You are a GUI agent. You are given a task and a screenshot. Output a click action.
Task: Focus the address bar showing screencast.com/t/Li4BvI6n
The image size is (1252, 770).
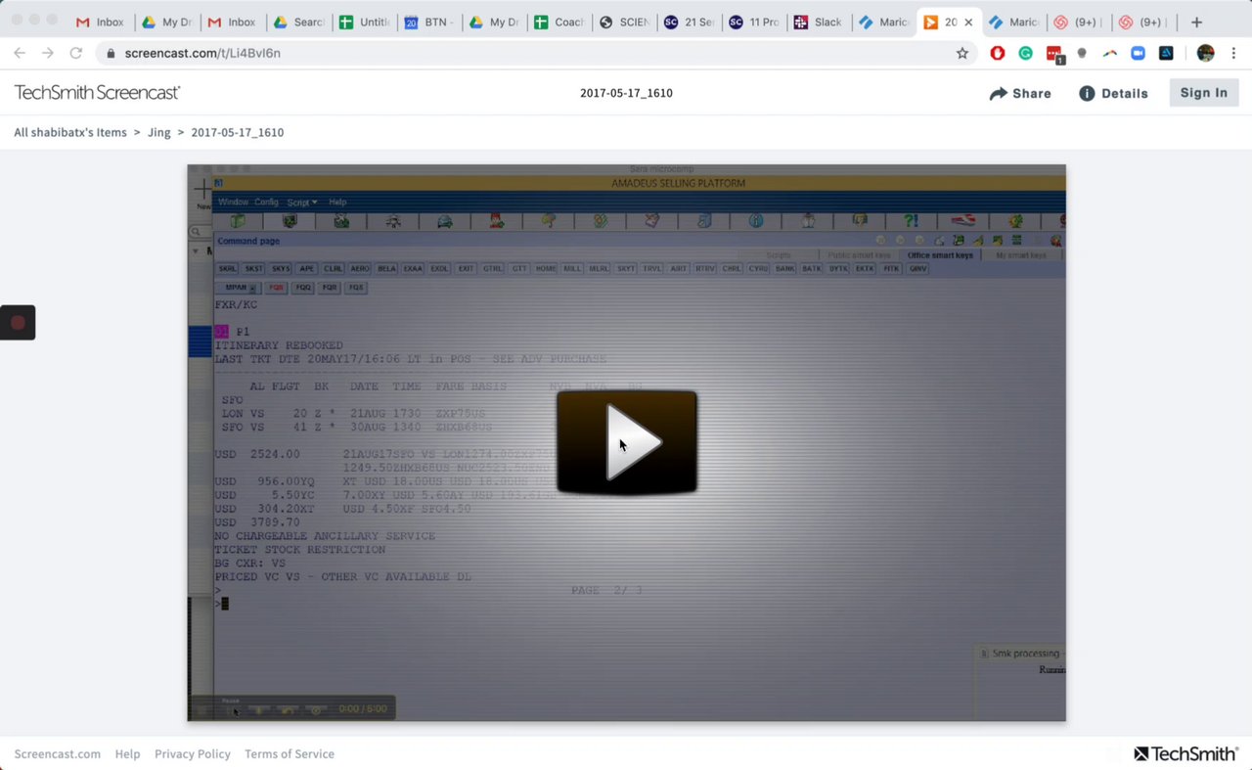[x=528, y=53]
